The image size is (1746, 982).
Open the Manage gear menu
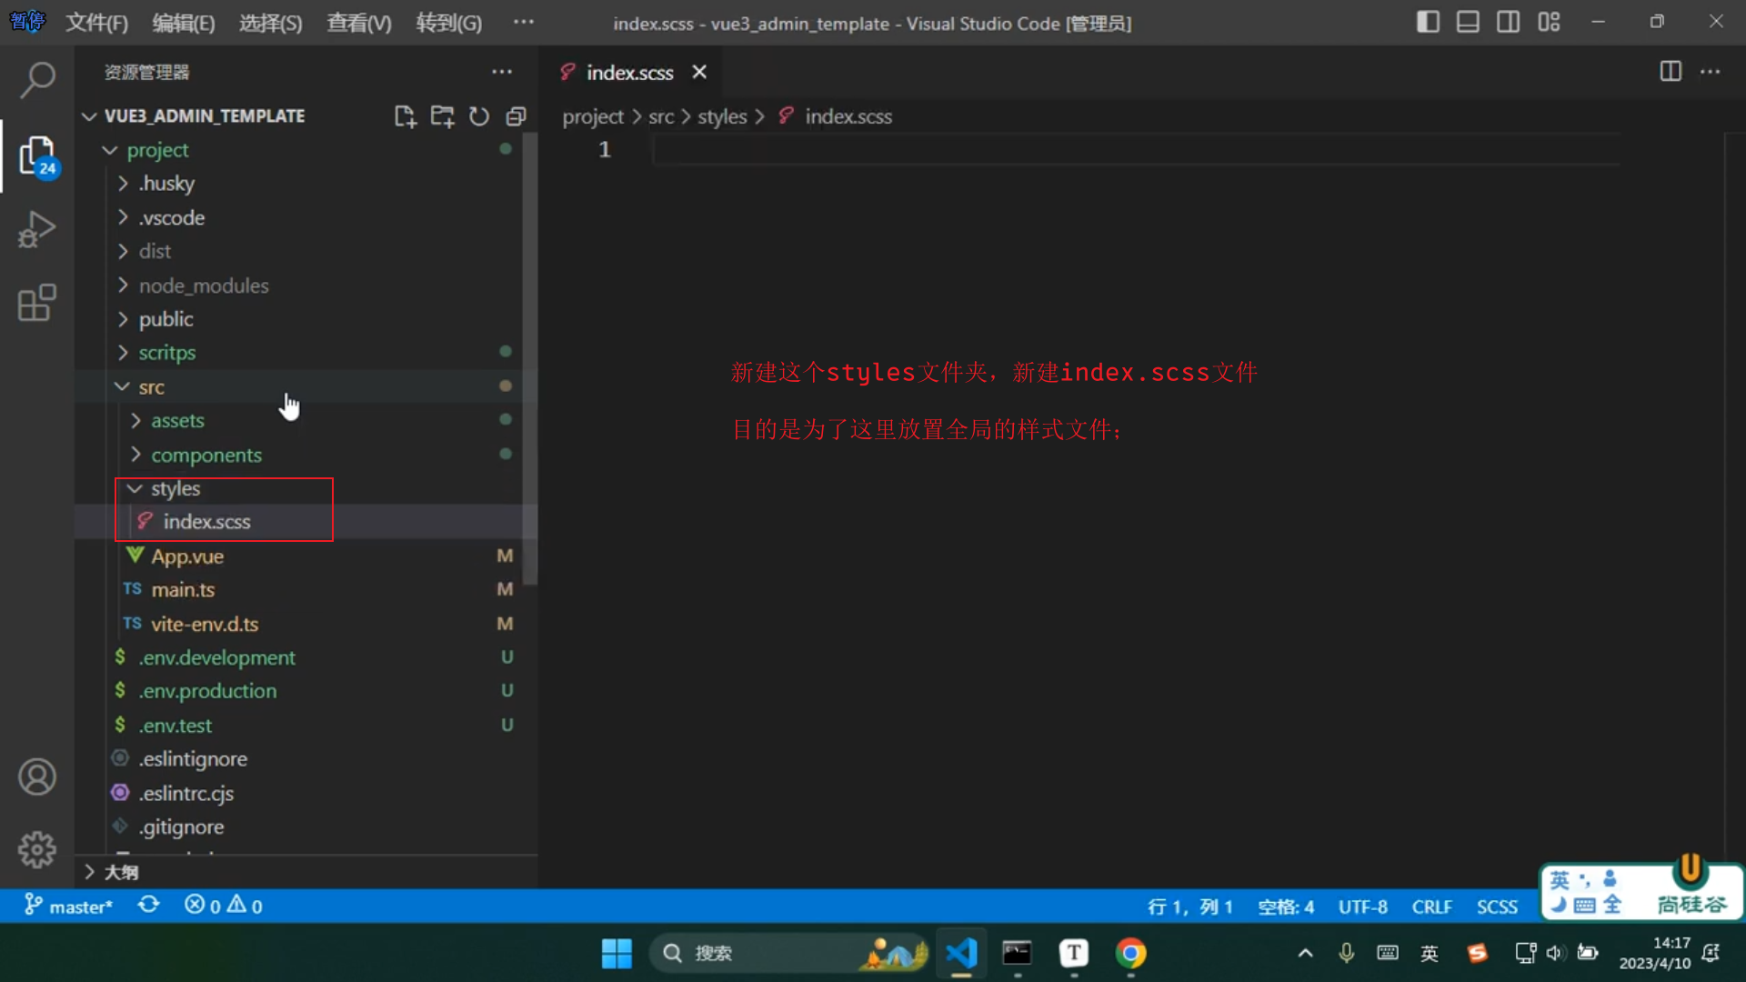[x=37, y=849]
